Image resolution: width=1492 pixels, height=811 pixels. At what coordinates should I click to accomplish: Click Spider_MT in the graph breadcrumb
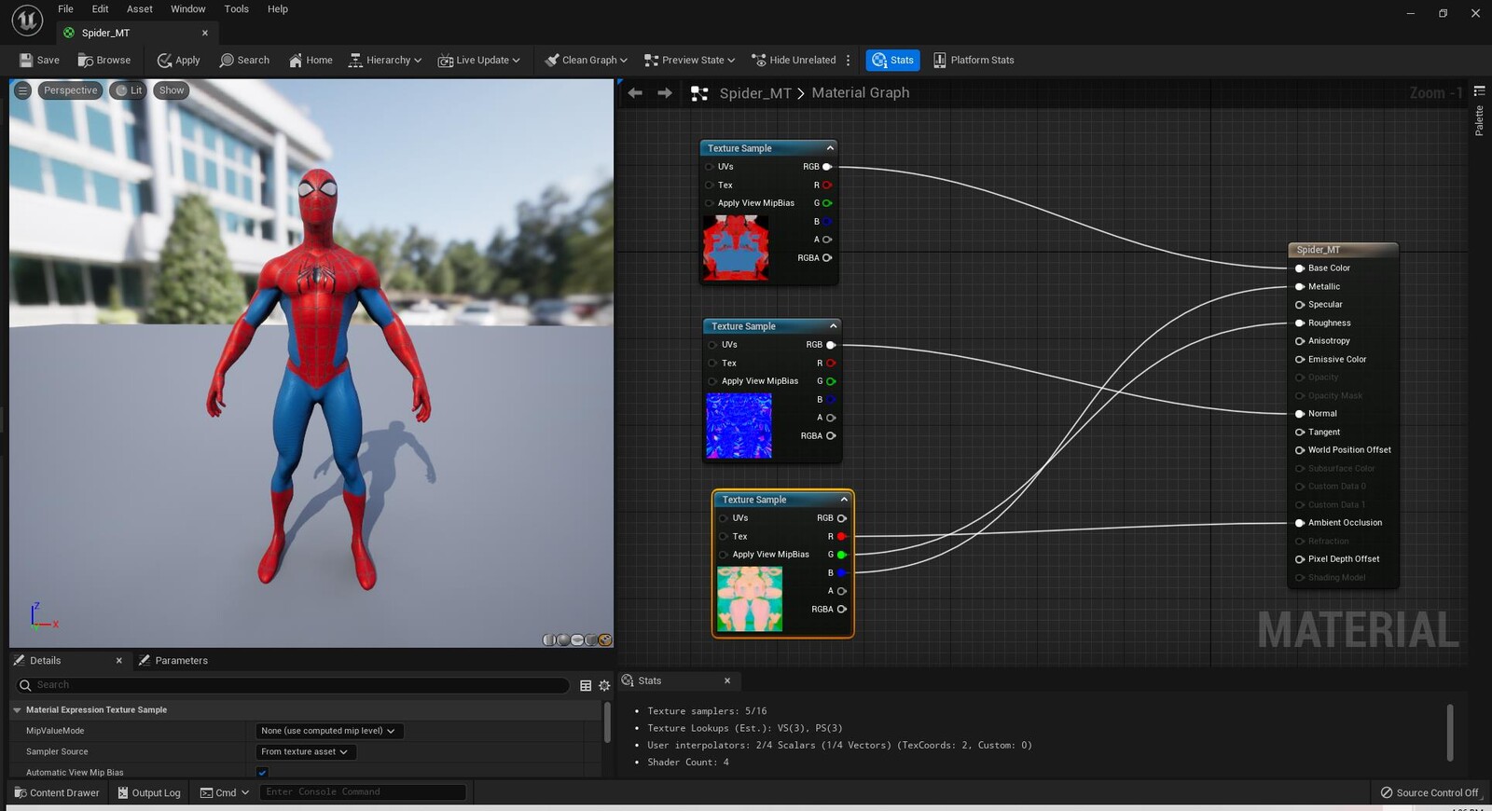[755, 93]
